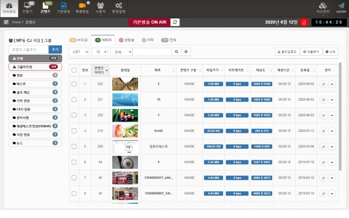Edit the row with content ID 84
Image resolution: width=349 pixels, height=218 pixels.
pos(323,162)
